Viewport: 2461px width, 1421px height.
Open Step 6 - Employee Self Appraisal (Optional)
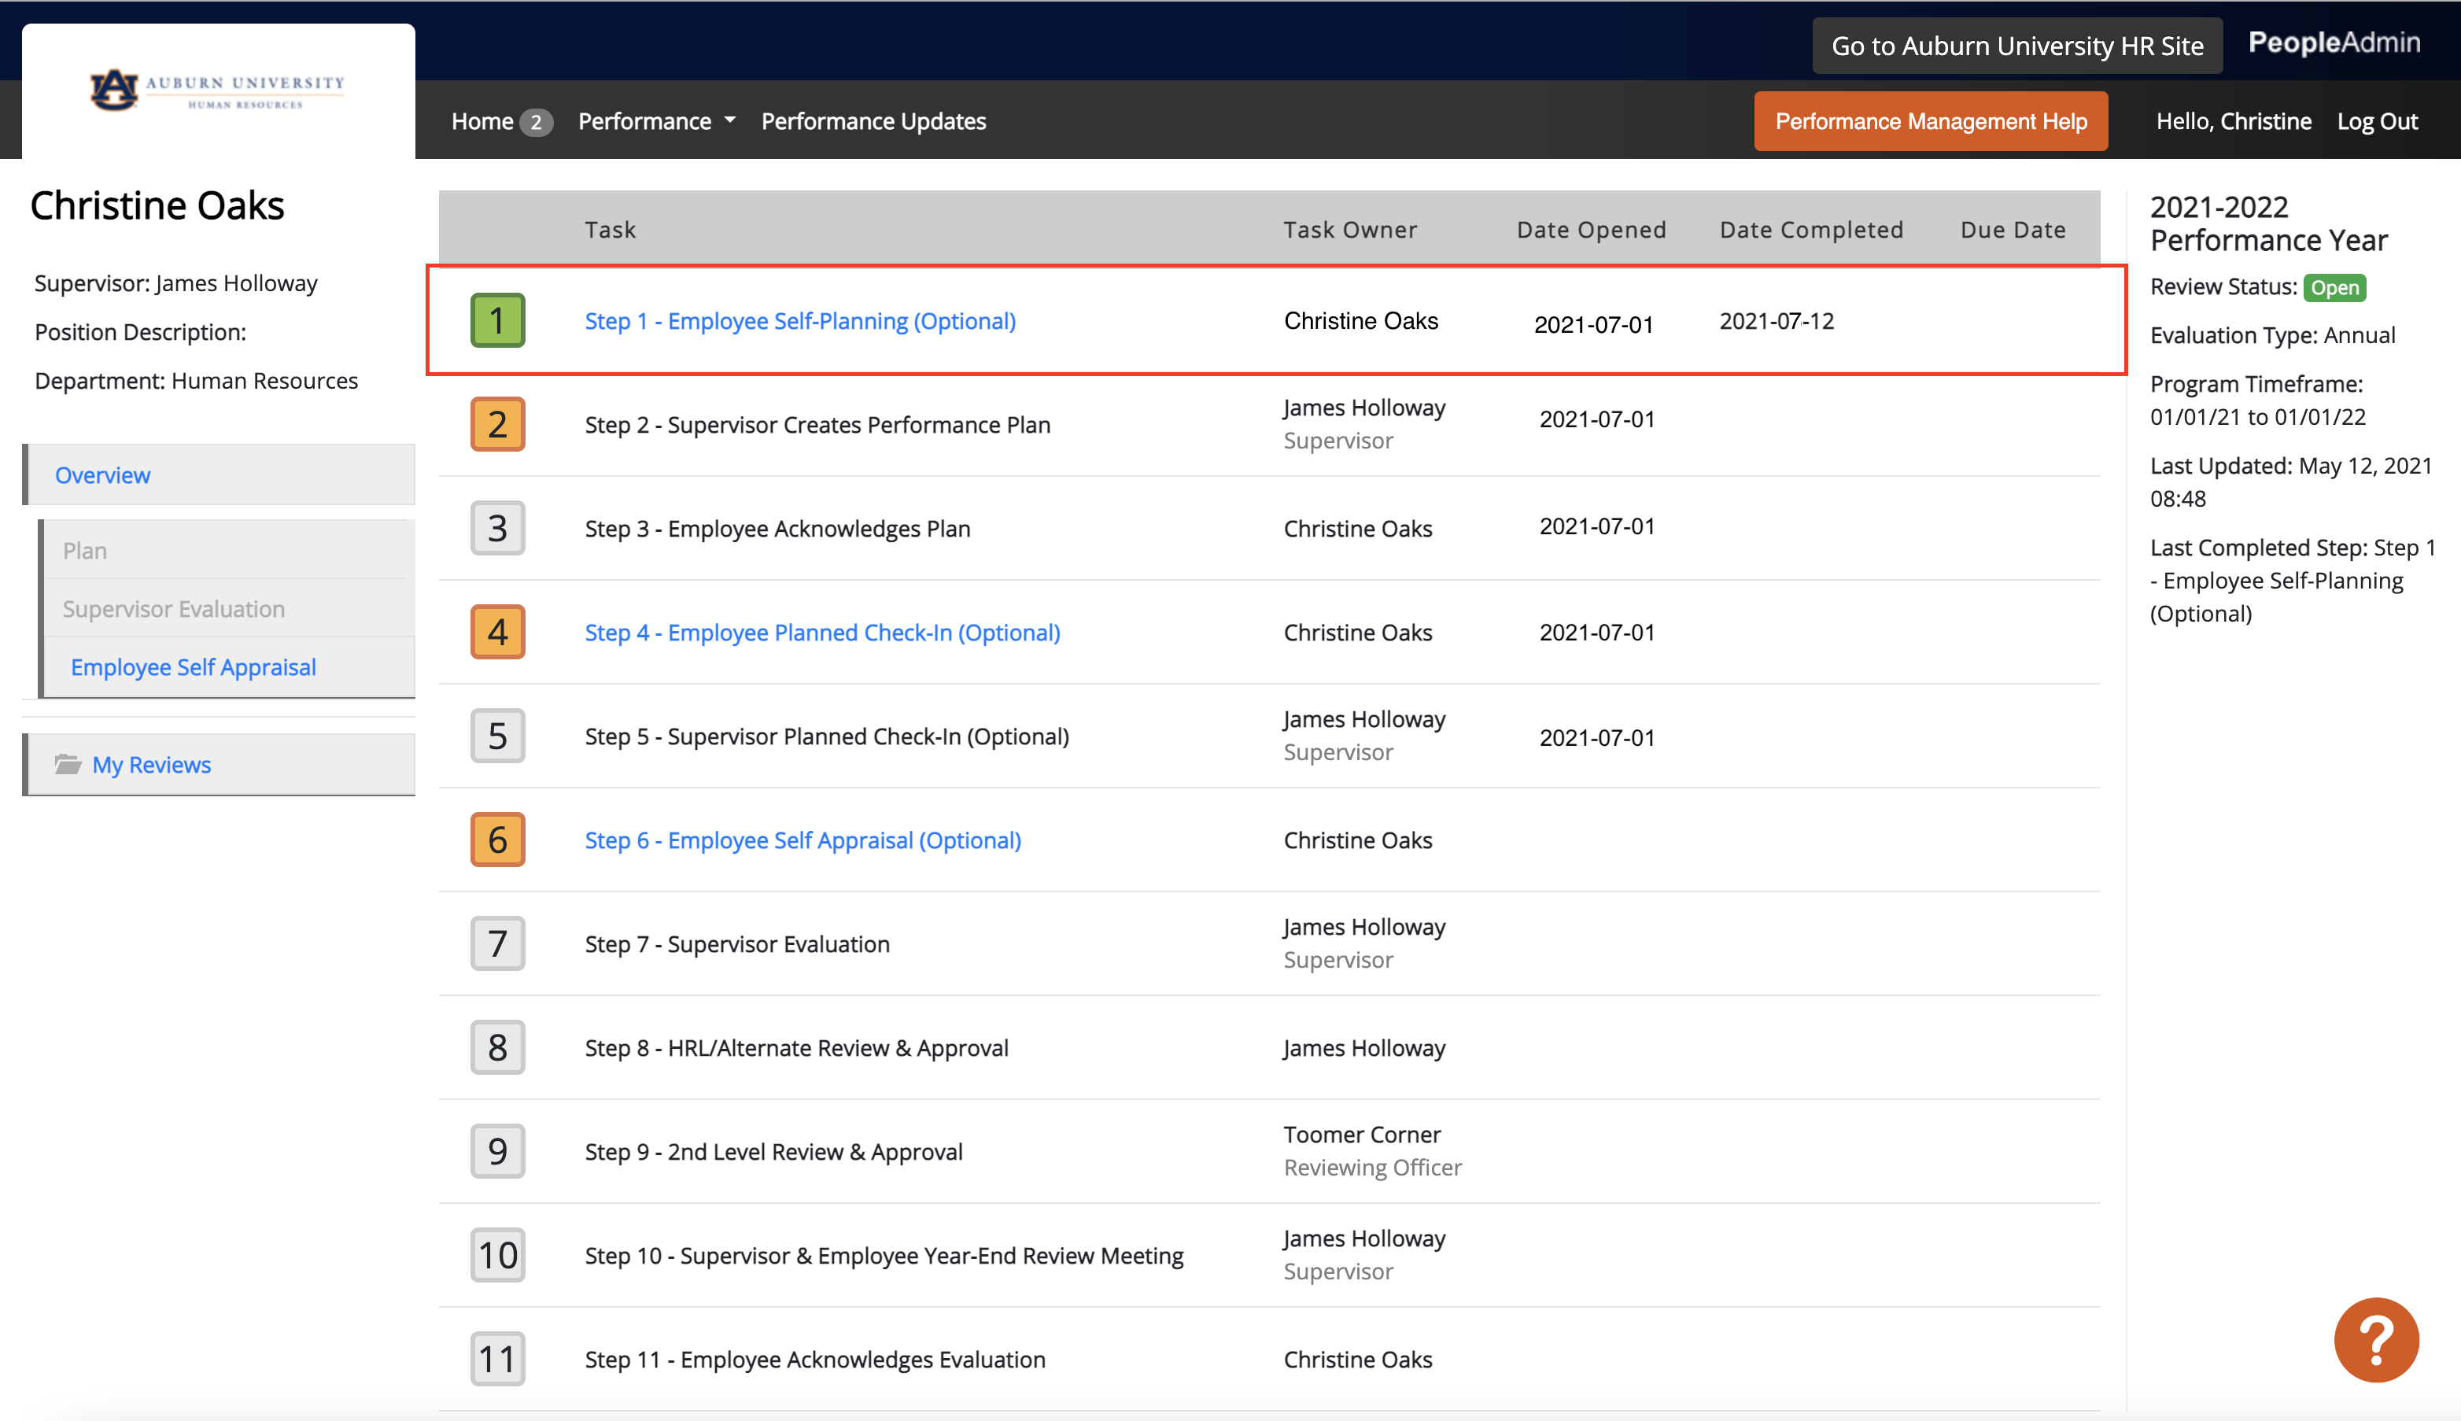click(x=803, y=840)
